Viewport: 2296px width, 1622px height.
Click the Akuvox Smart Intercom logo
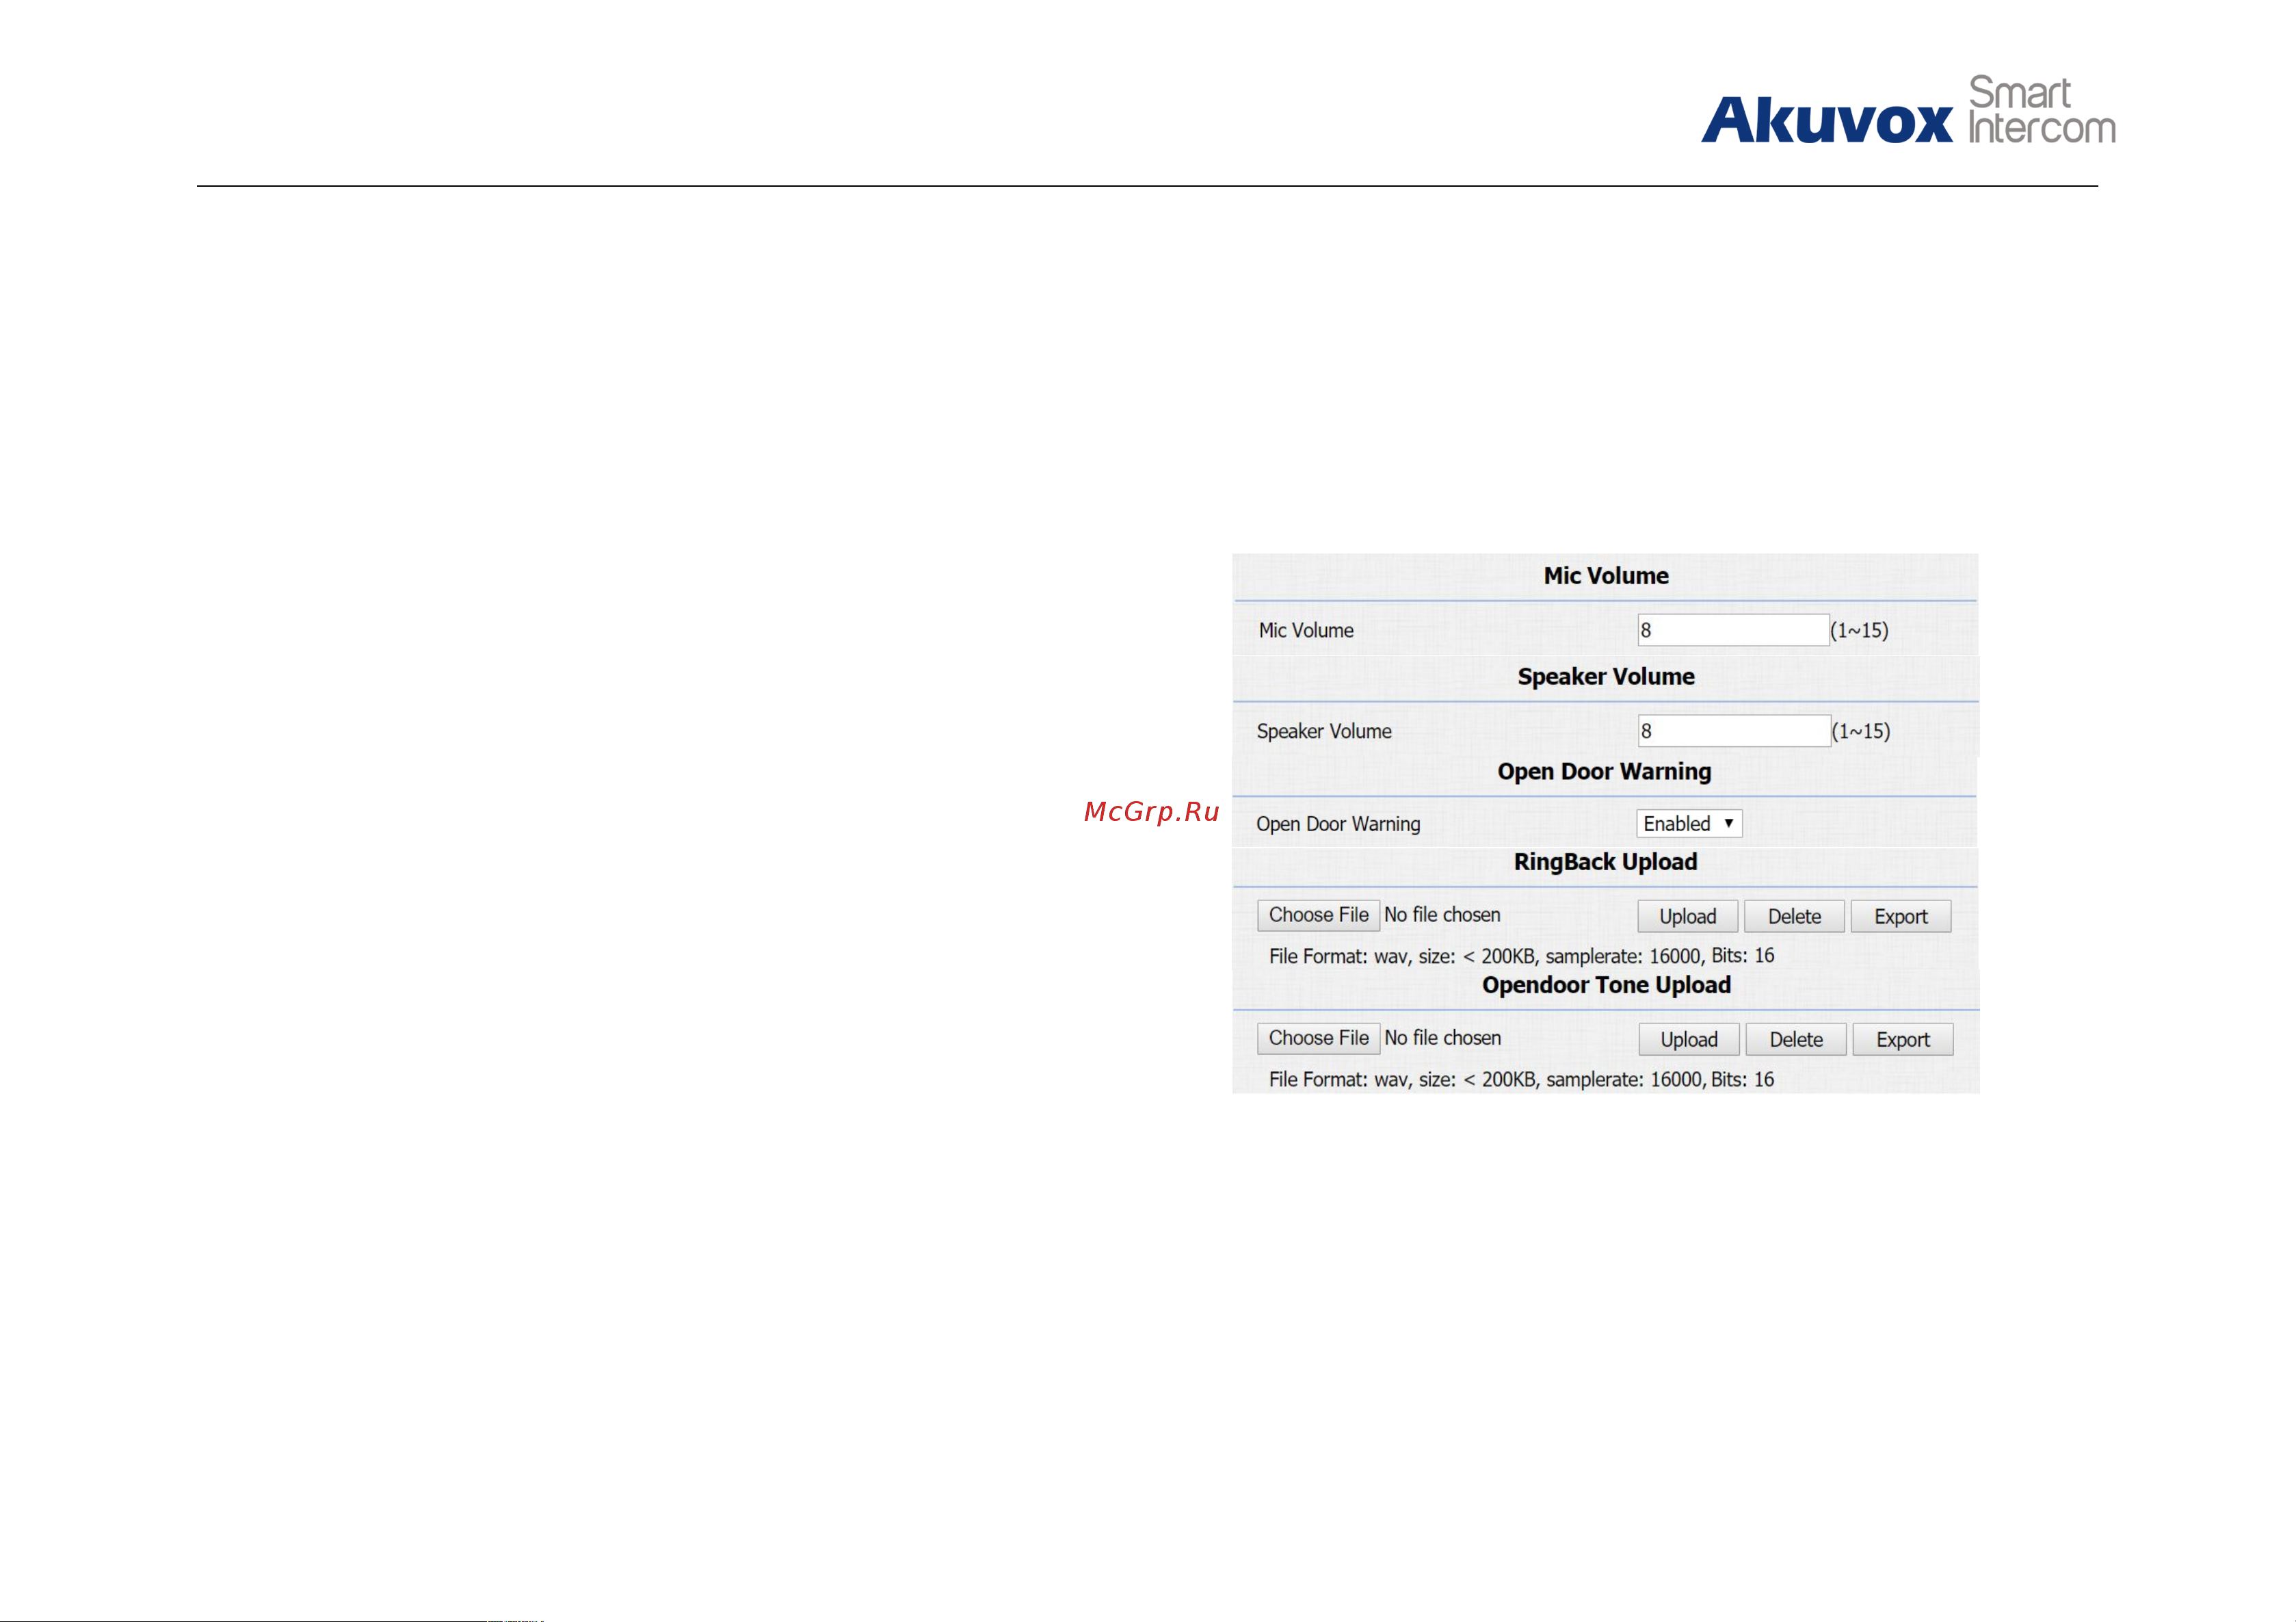coord(1908,110)
